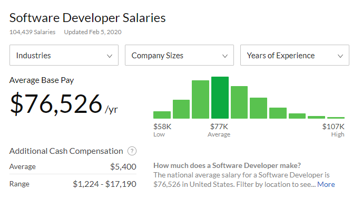Screen dimensions: 362x200
Task: Open the Industries dropdown
Action: pyautogui.click(x=64, y=55)
